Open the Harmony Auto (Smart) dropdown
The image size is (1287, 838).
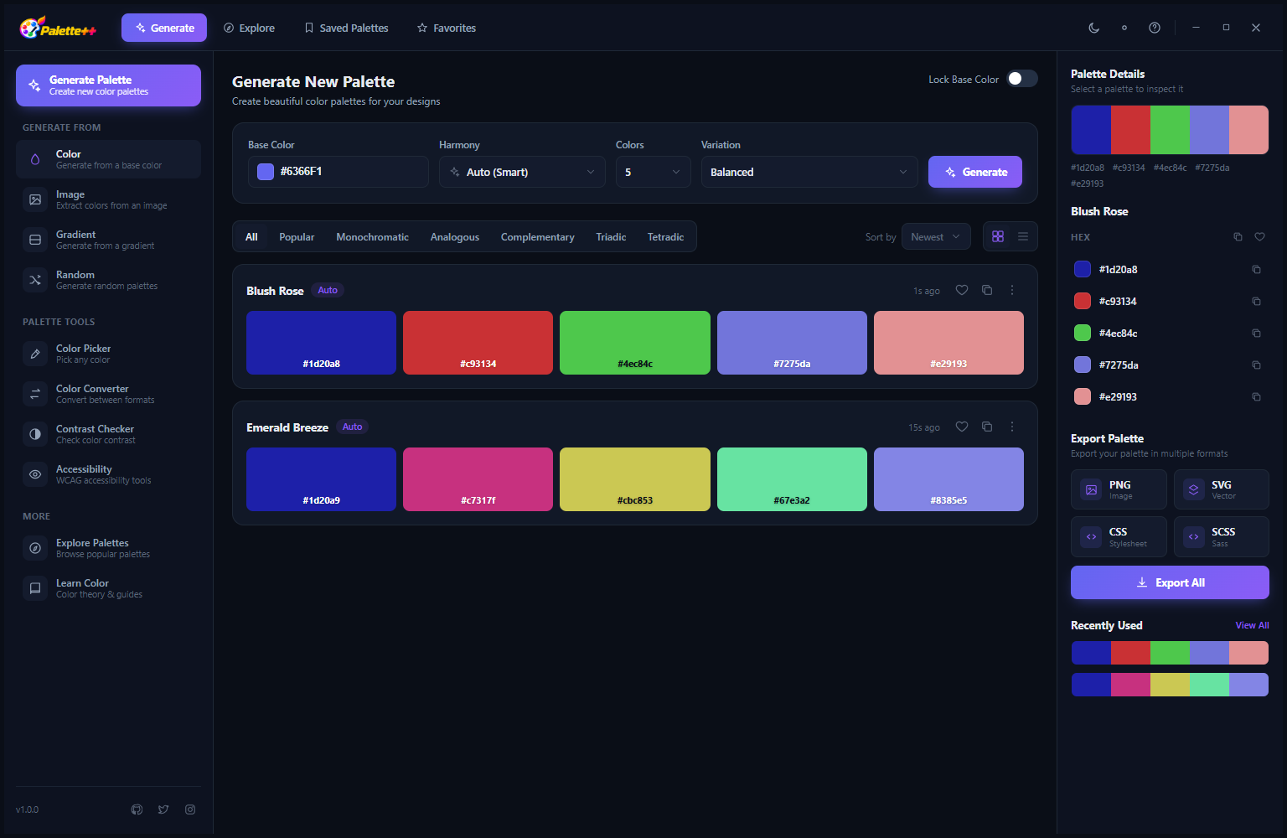click(x=522, y=172)
